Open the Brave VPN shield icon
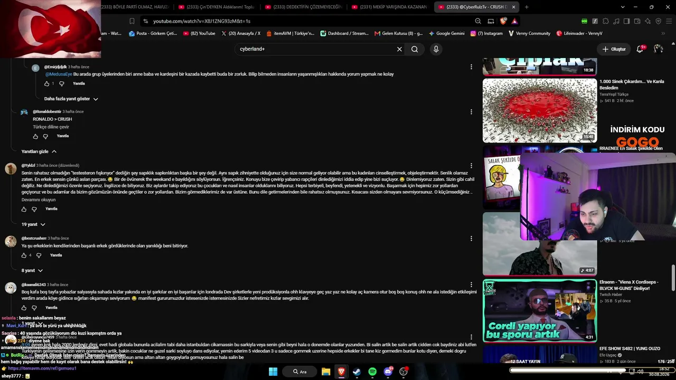676x380 pixels. click(658, 21)
